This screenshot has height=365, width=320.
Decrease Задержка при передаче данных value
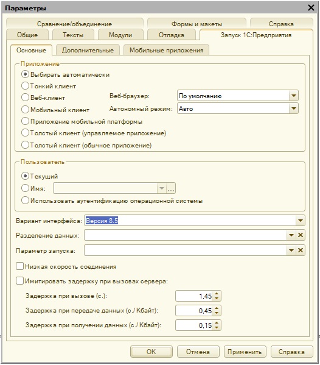(x=217, y=313)
